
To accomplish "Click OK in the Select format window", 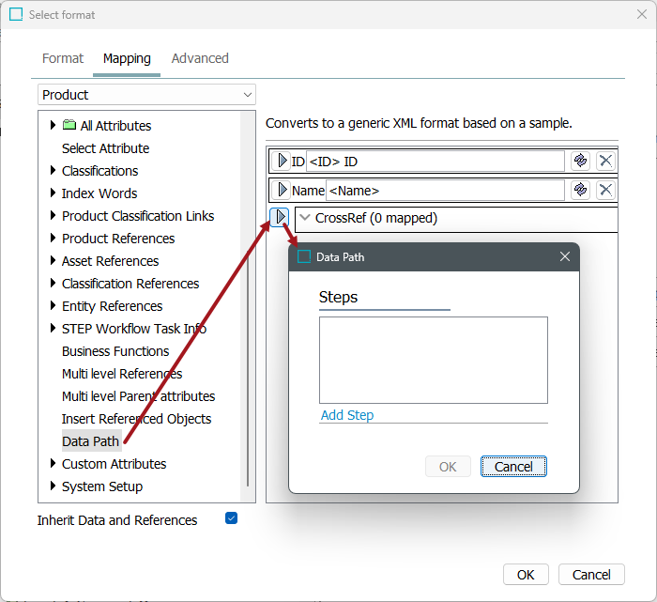I will coord(526,575).
